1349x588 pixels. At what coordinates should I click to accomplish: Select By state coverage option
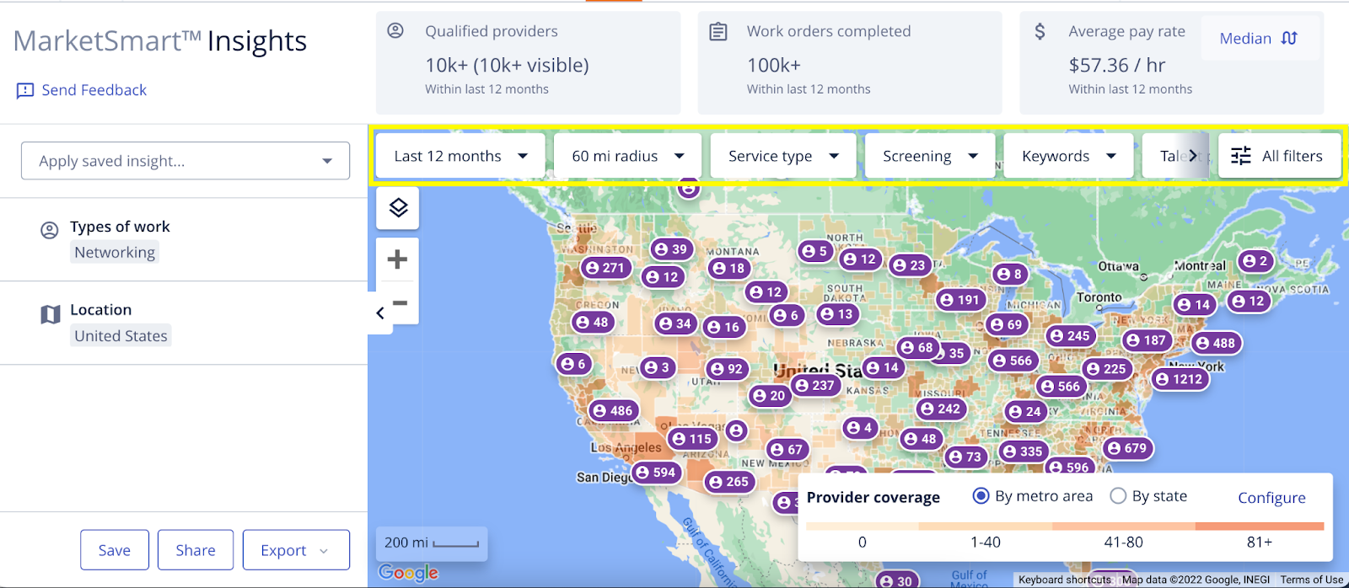tap(1118, 496)
